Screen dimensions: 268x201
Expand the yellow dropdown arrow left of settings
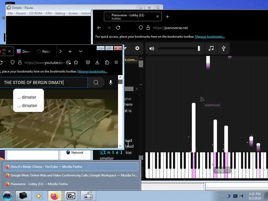click(x=126, y=48)
